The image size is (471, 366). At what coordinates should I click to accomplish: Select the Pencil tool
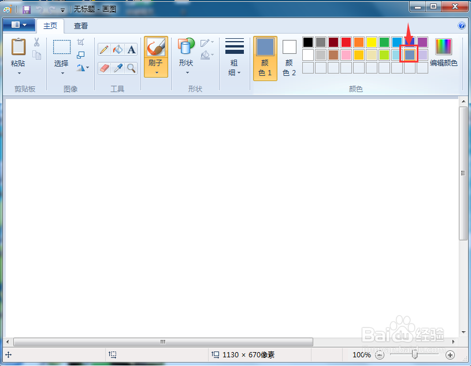(104, 49)
